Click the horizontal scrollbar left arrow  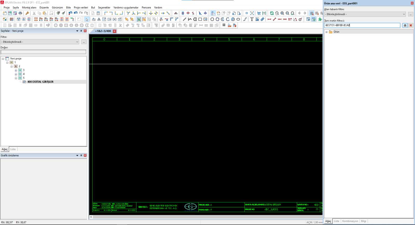coord(91,217)
